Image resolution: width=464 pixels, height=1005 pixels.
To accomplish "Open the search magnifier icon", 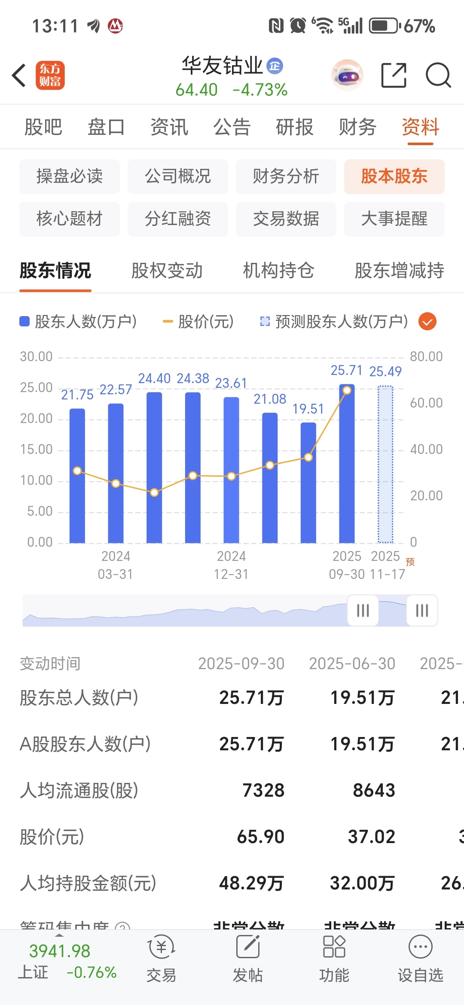I will (438, 75).
